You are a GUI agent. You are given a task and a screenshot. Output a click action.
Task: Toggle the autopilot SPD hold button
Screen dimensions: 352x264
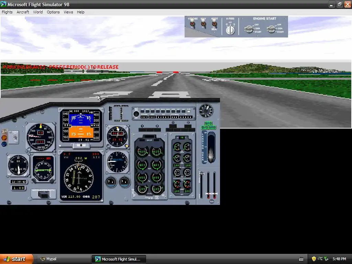pyautogui.click(x=158, y=111)
